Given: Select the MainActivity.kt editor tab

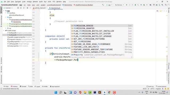Looking at the screenshot, I should click(x=56, y=8).
